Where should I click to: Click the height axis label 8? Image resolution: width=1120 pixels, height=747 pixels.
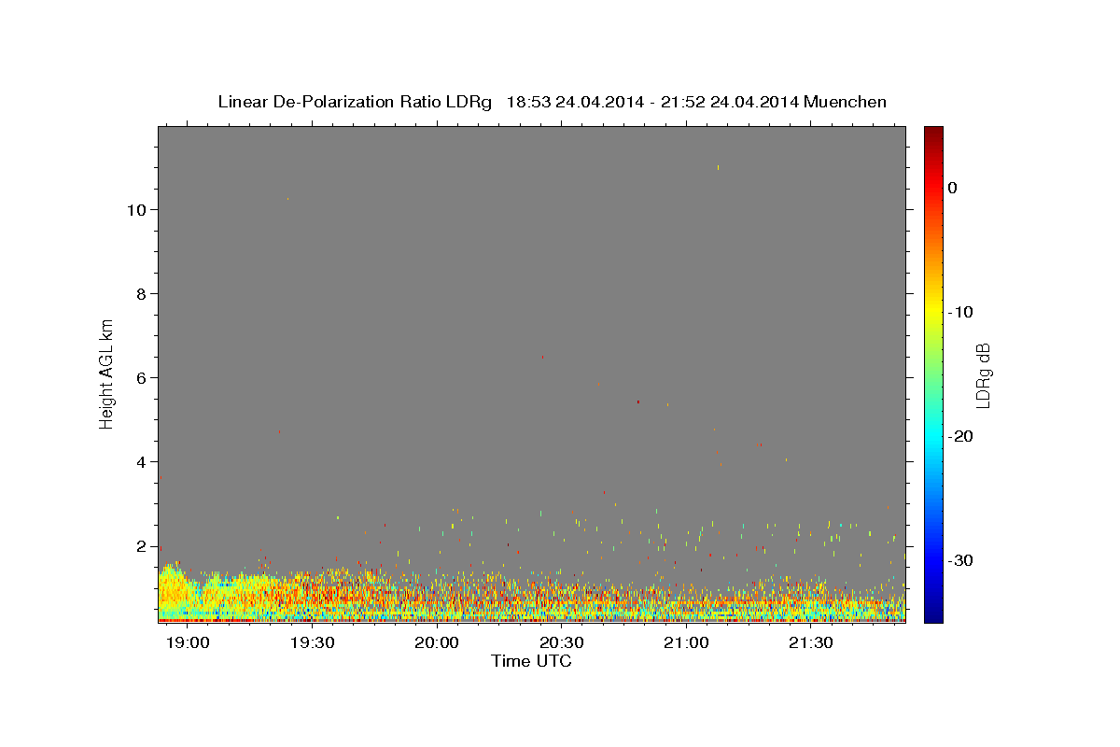pyautogui.click(x=142, y=294)
